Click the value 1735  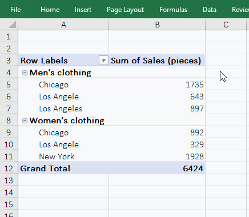click(x=195, y=85)
